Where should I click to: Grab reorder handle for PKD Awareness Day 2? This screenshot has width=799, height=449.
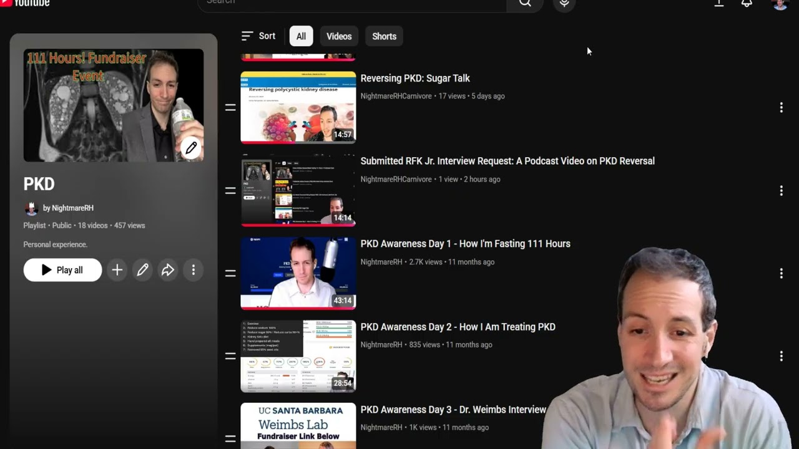pyautogui.click(x=230, y=356)
